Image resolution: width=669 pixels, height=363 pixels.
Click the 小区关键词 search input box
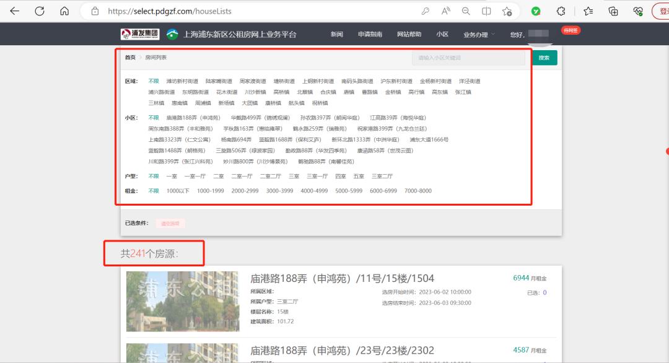pyautogui.click(x=468, y=57)
